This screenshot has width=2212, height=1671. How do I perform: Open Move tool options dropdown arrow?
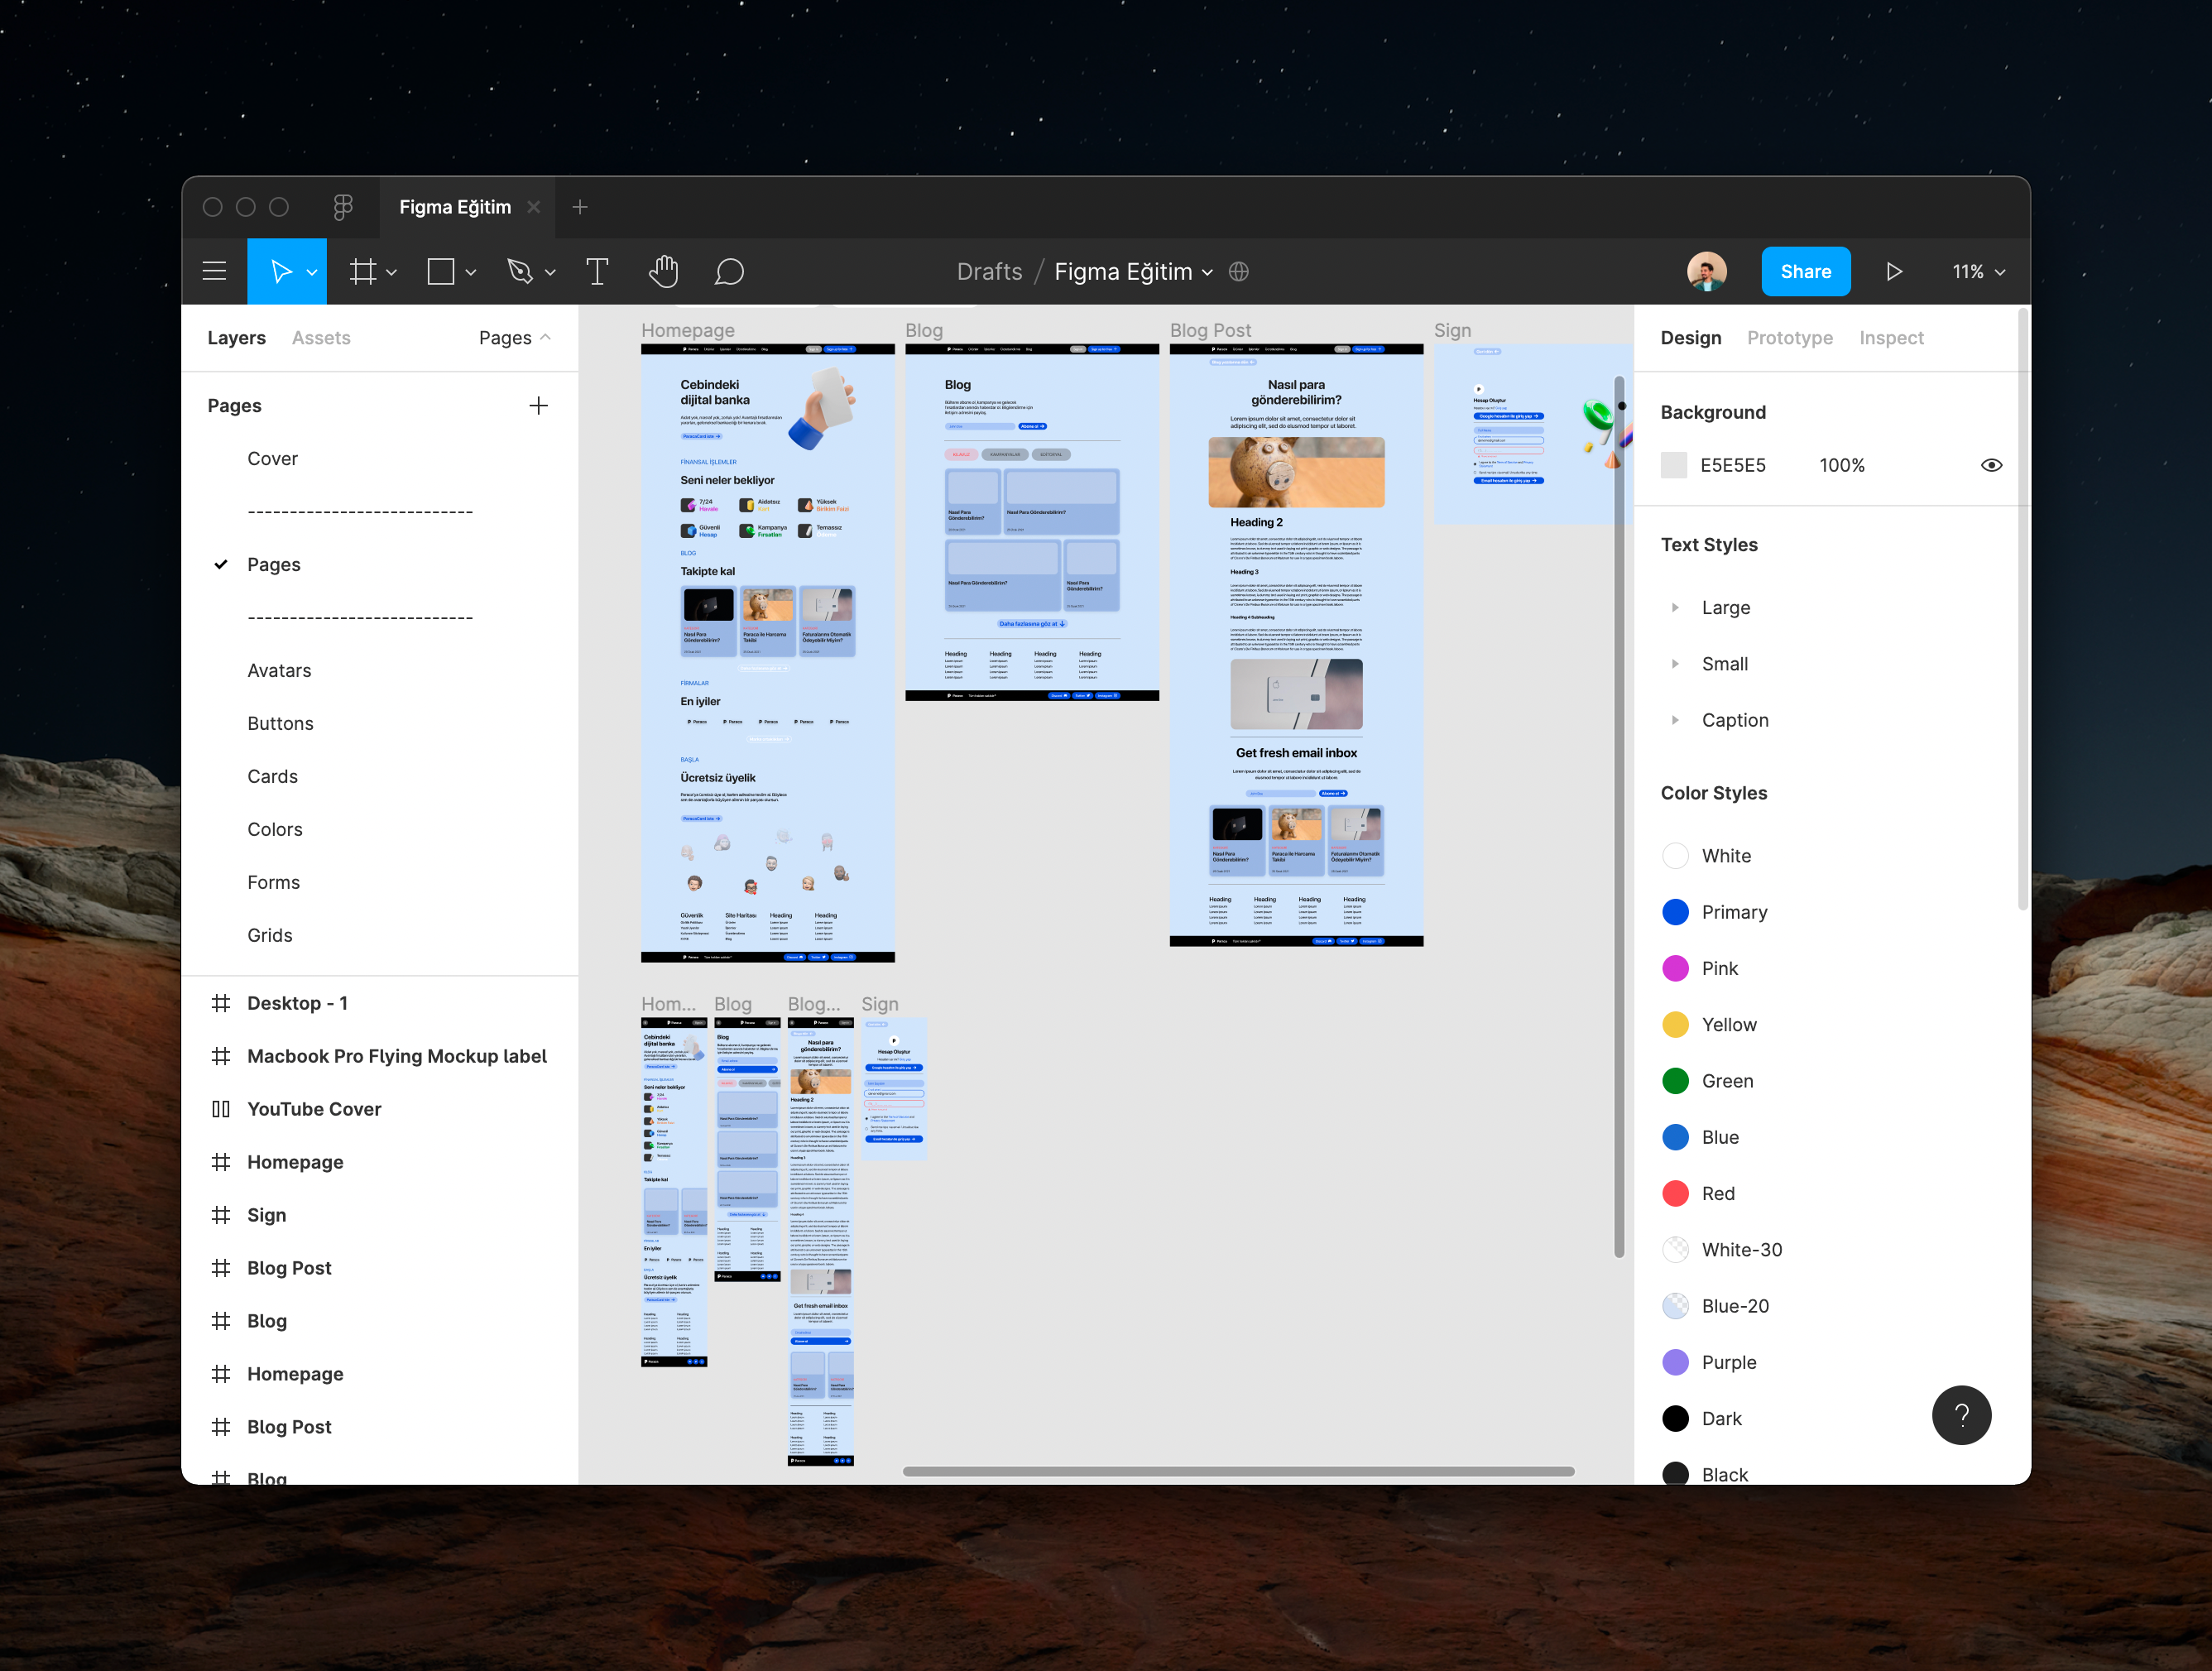point(312,272)
